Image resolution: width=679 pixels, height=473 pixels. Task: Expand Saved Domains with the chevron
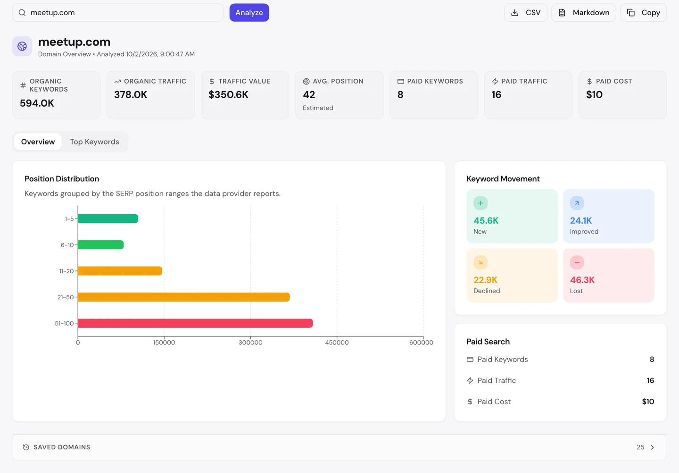pos(653,448)
